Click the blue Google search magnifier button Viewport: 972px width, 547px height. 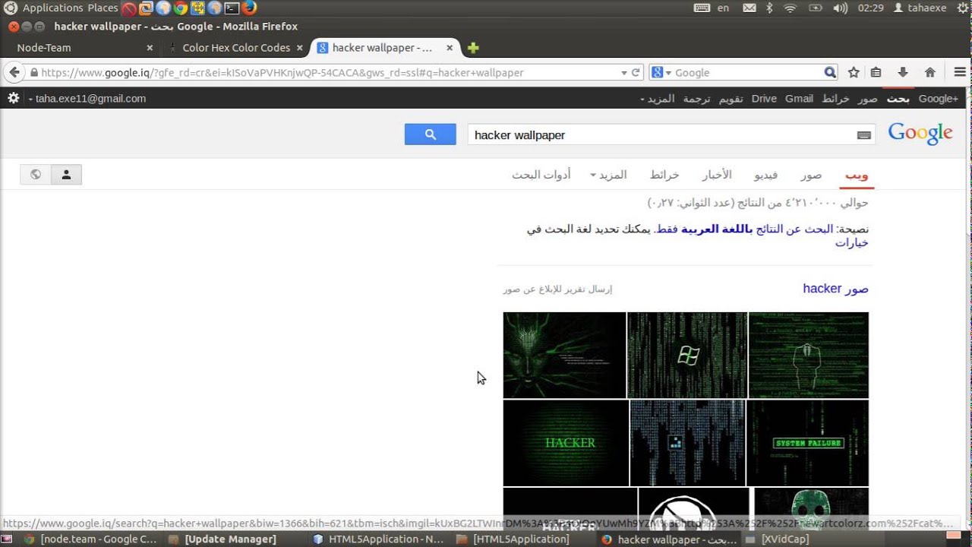point(430,134)
